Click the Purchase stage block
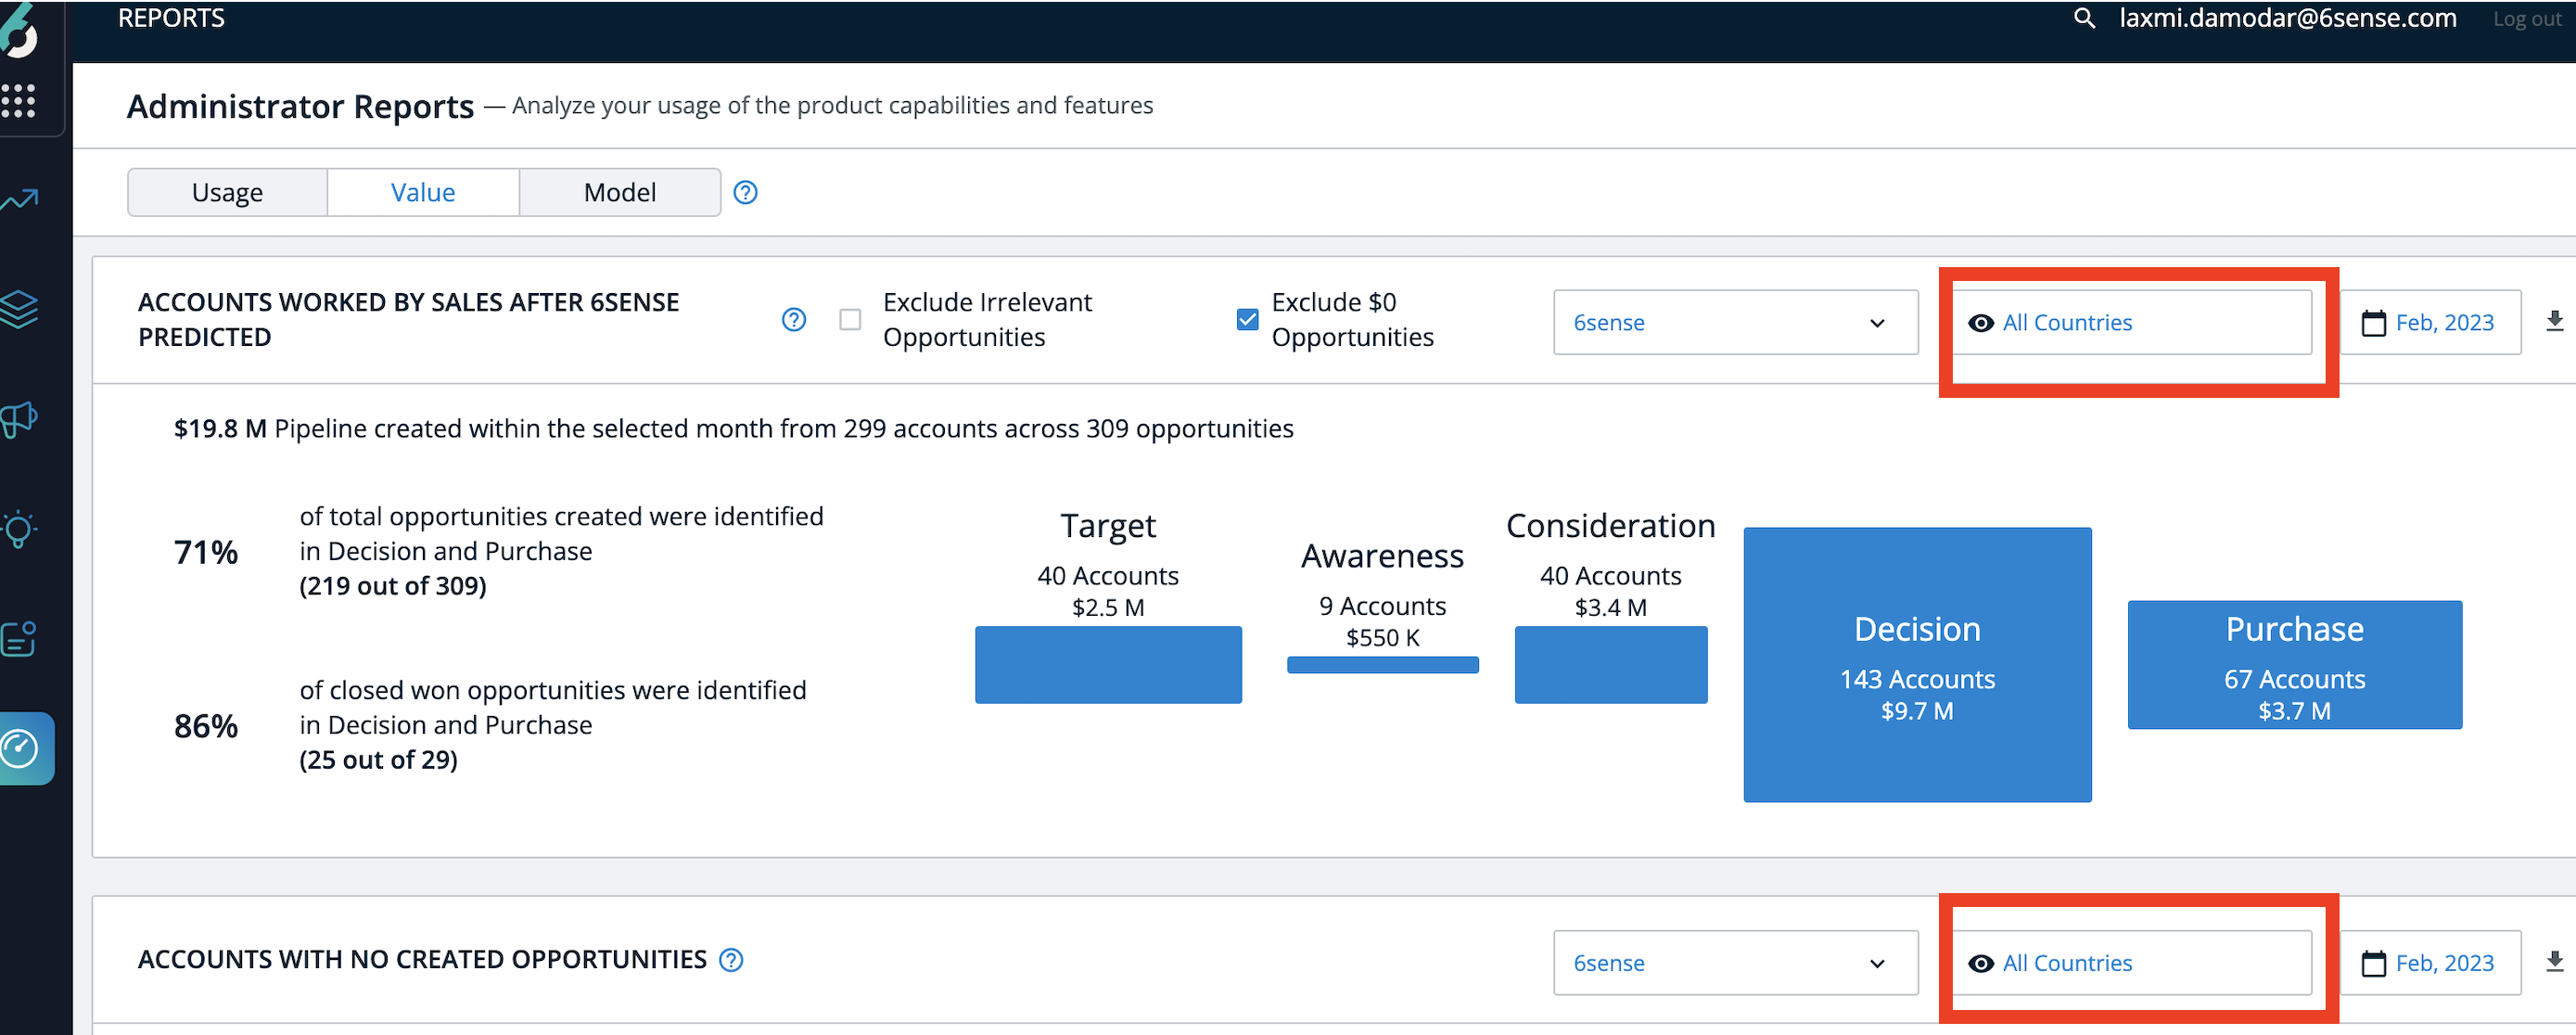Image resolution: width=2576 pixels, height=1035 pixels. pos(2294,664)
